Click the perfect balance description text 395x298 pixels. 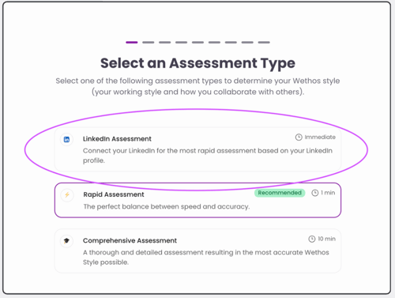(167, 206)
